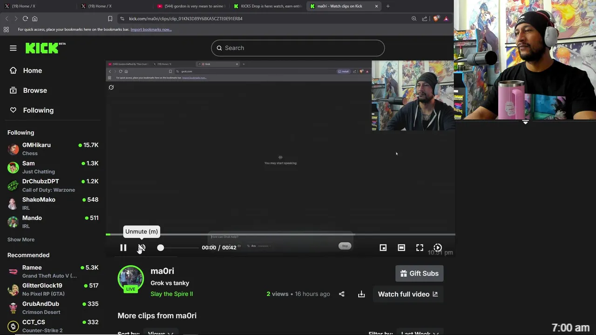Share page from browser toolbar
The width and height of the screenshot is (596, 335).
(425, 19)
